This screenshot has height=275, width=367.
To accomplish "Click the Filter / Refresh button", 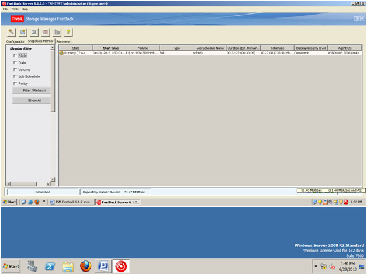I will [x=31, y=90].
